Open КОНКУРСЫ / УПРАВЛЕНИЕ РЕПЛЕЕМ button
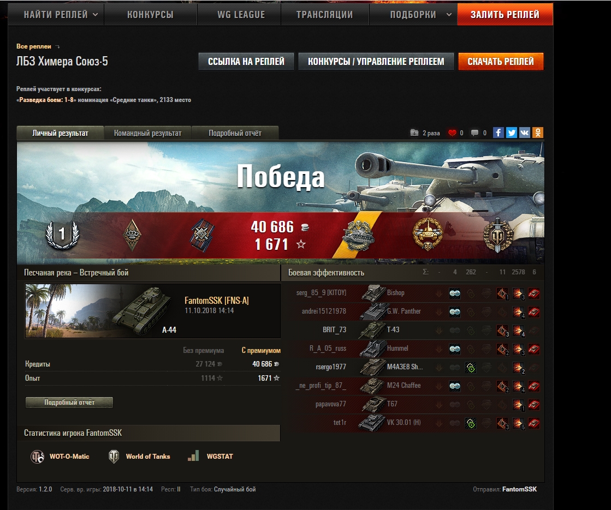Screen dimensions: 611x510 coord(376,62)
